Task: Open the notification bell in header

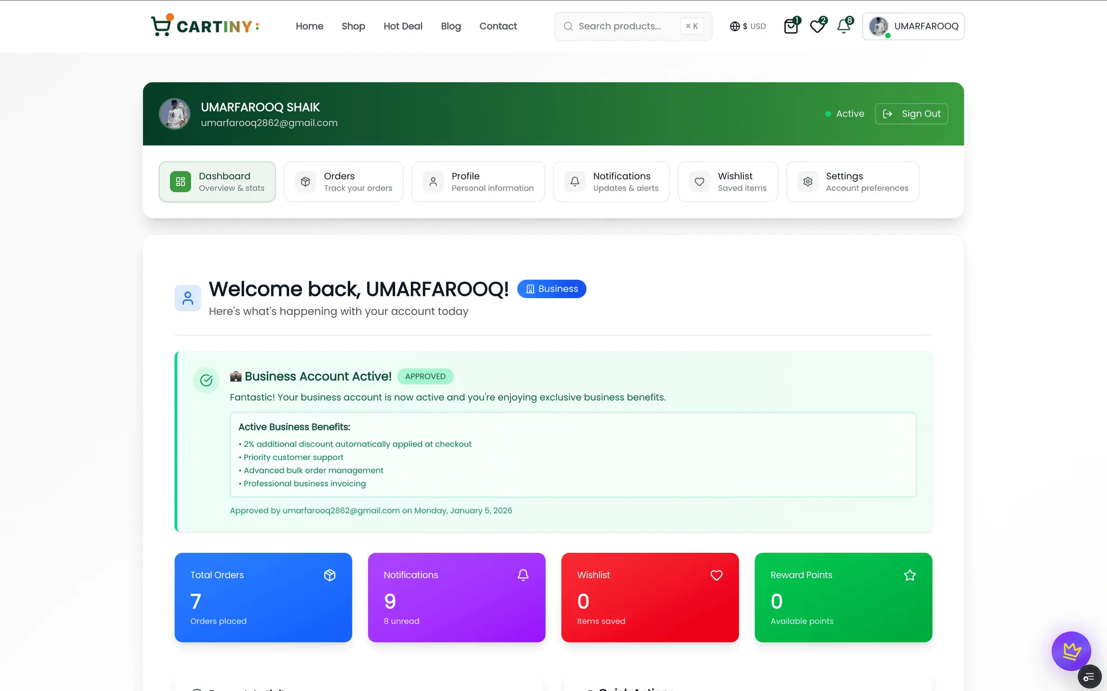Action: click(x=844, y=26)
